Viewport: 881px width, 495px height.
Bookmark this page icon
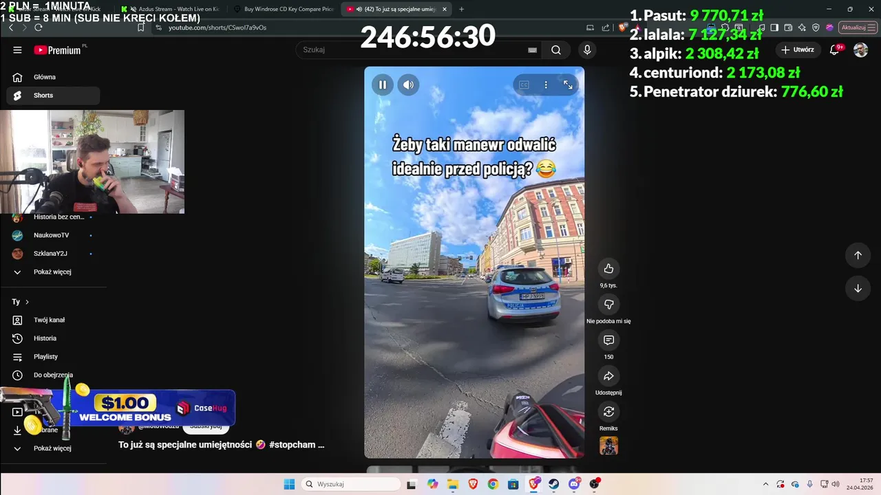click(x=141, y=27)
